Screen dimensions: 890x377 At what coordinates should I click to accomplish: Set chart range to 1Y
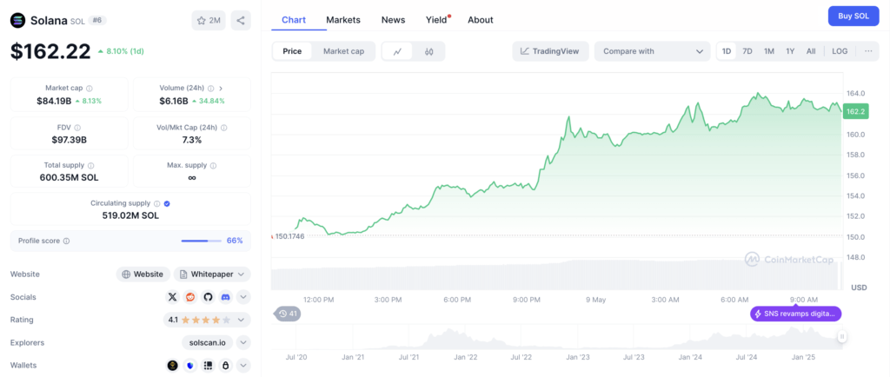point(790,51)
